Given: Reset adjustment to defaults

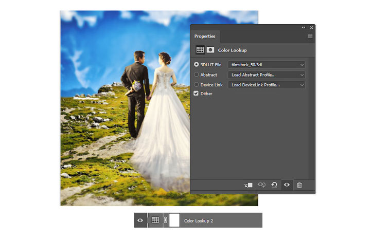Looking at the screenshot, I should [274, 185].
